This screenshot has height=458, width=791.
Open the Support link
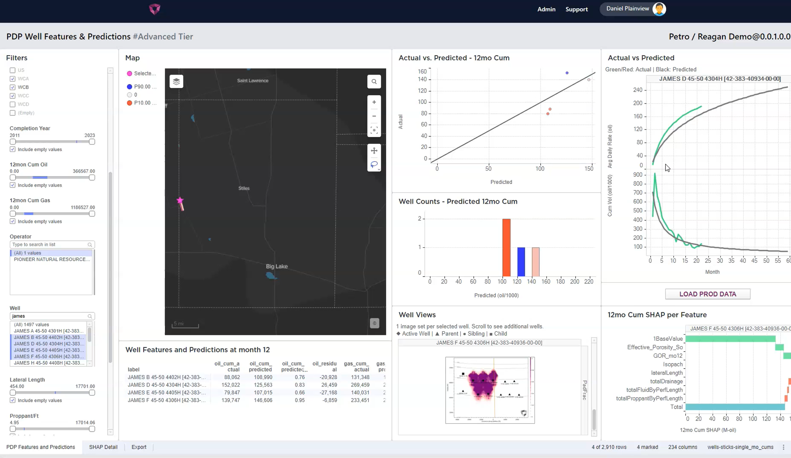tap(576, 9)
